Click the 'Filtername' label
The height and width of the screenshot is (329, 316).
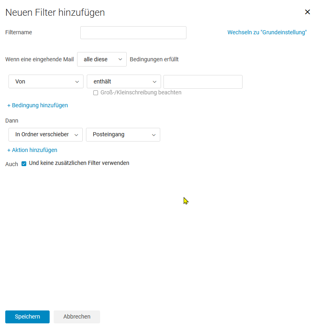click(19, 32)
